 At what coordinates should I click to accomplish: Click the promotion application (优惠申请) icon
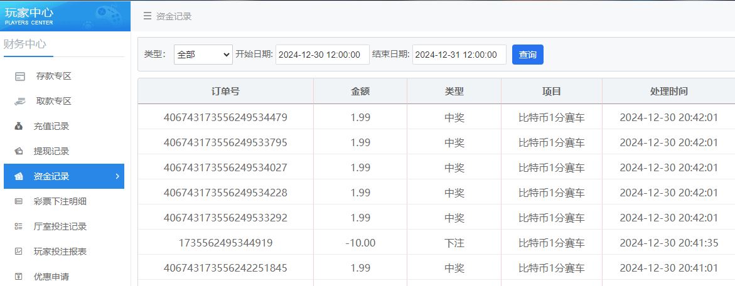pyautogui.click(x=19, y=277)
